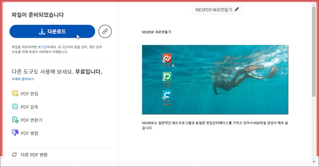Edit the file name NESPDF새로만들기
The width and height of the screenshot is (319, 167).
click(214, 10)
